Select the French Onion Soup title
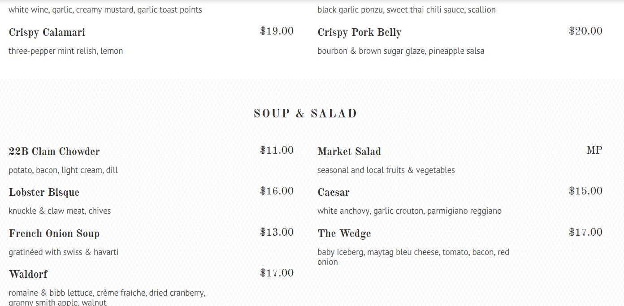This screenshot has height=306, width=624. coord(54,233)
